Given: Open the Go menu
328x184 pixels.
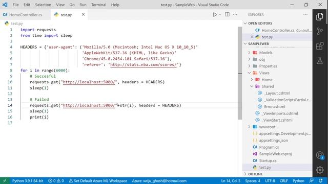Looking at the screenshot, I should point(72,5).
